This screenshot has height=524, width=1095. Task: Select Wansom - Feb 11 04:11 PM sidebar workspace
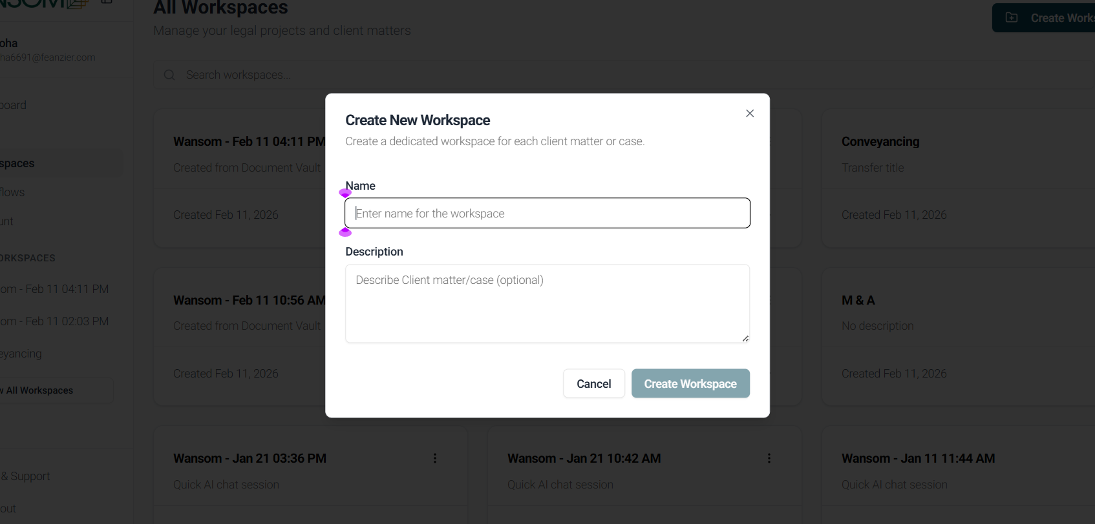[x=54, y=289]
